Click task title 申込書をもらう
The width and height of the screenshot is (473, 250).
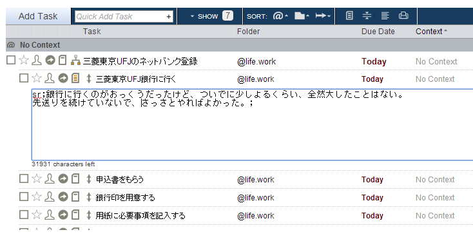pos(120,180)
